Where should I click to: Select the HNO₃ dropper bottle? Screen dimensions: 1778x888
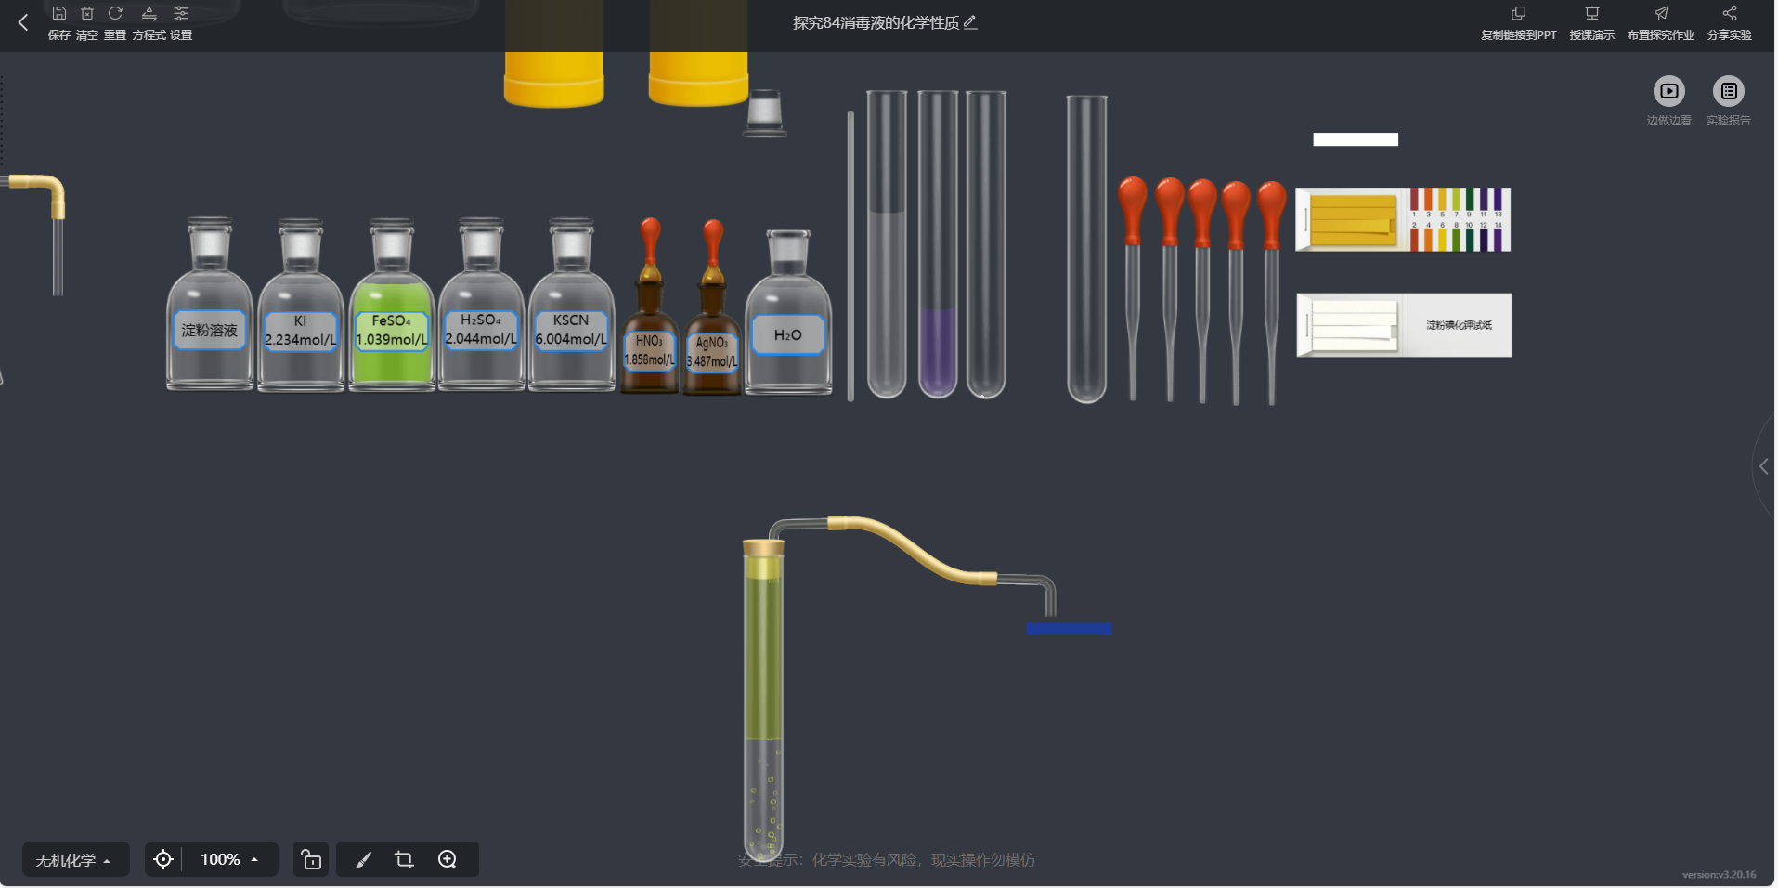click(x=650, y=307)
